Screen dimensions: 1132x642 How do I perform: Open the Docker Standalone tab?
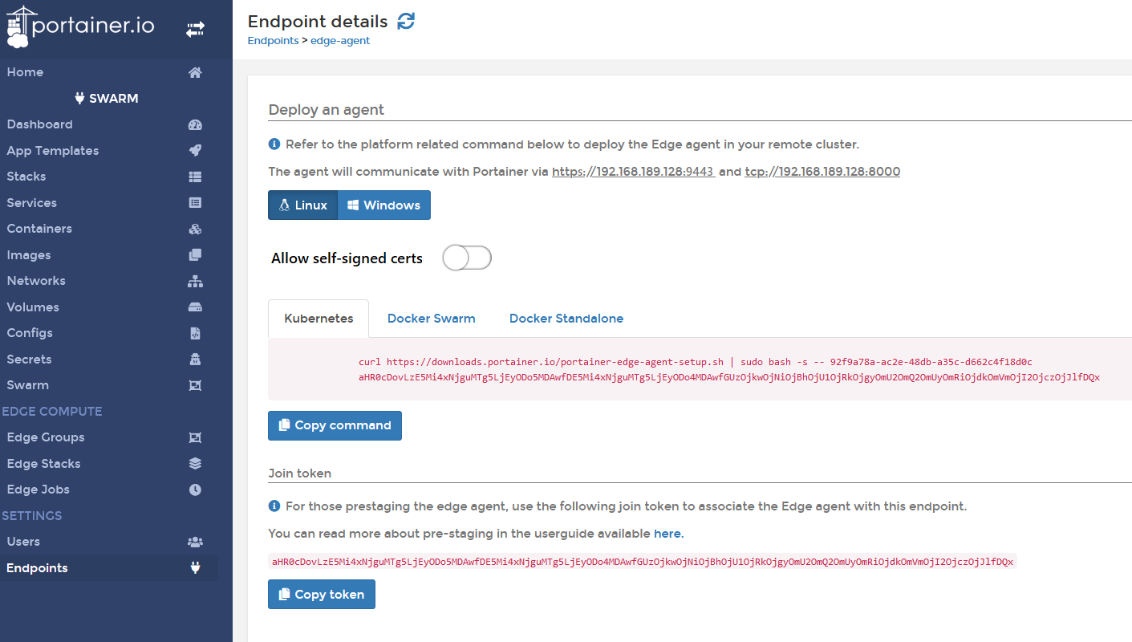coord(566,318)
